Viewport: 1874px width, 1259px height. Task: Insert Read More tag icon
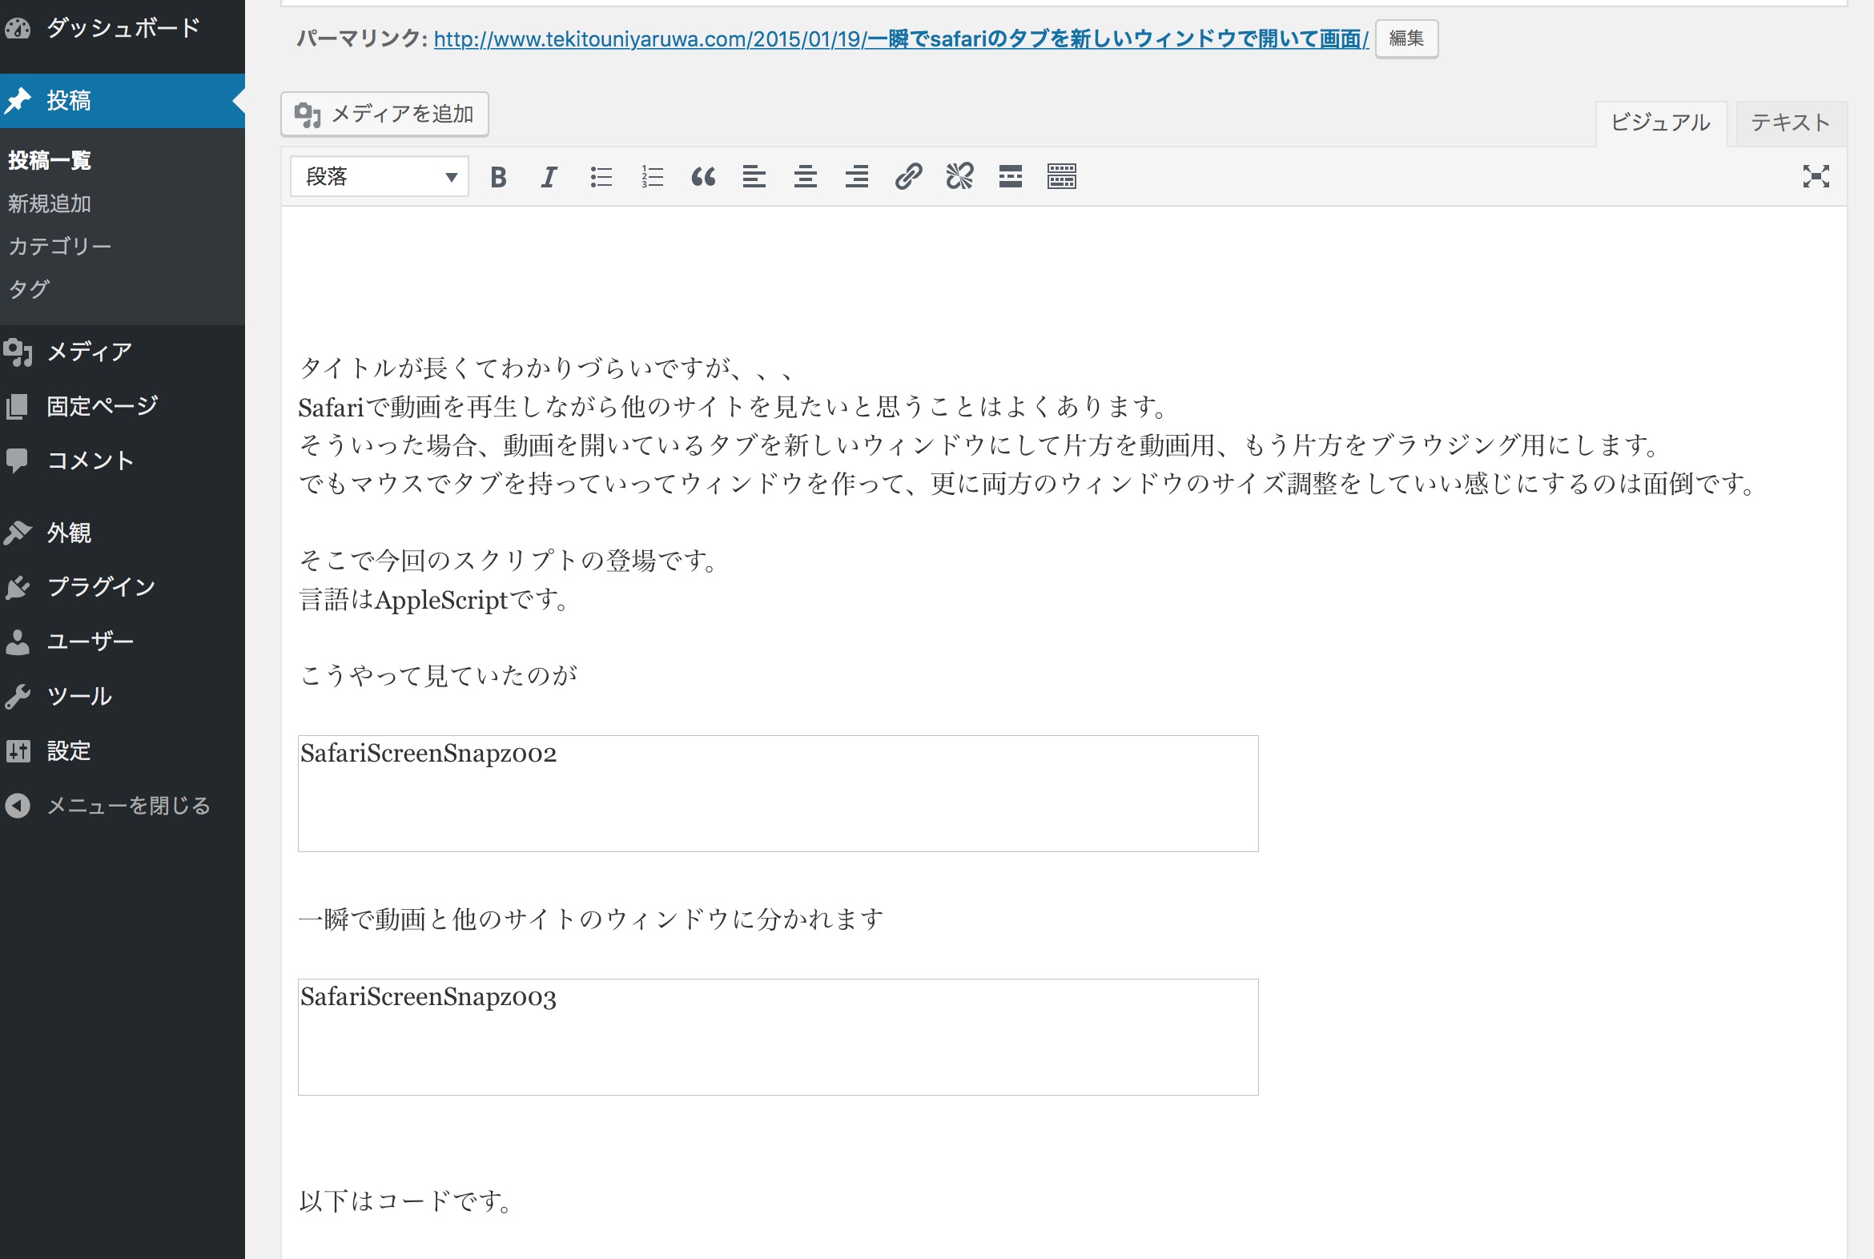1011,177
